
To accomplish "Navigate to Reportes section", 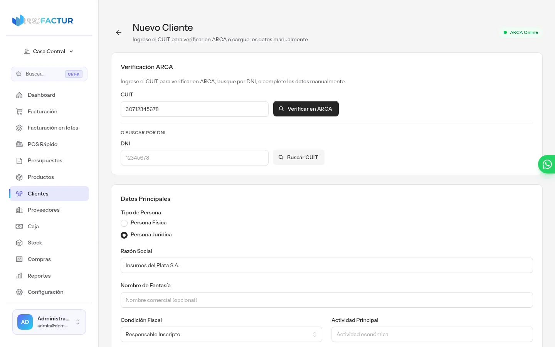I will pos(49,276).
